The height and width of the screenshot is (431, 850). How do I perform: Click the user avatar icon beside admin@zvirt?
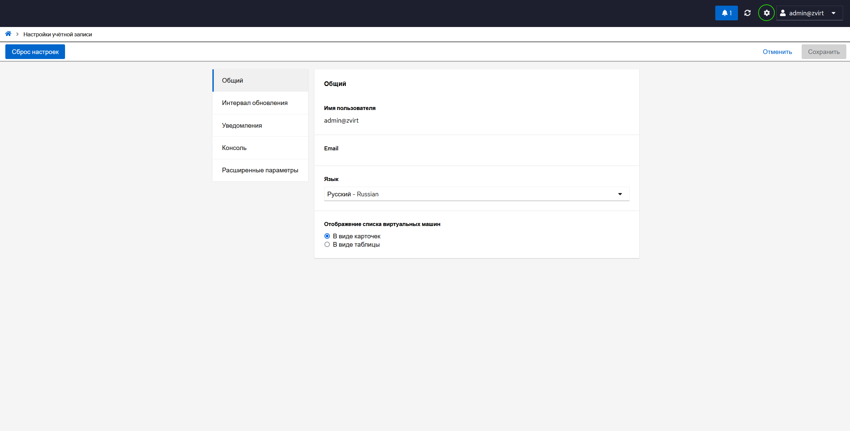[783, 13]
